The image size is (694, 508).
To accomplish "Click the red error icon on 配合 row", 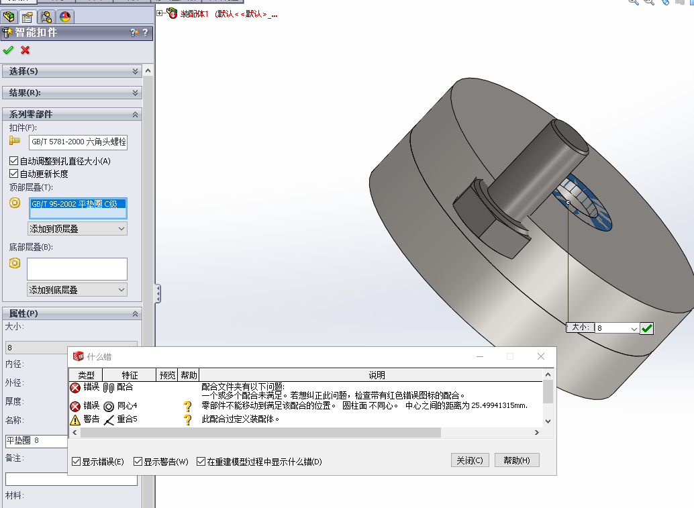I will (74, 387).
